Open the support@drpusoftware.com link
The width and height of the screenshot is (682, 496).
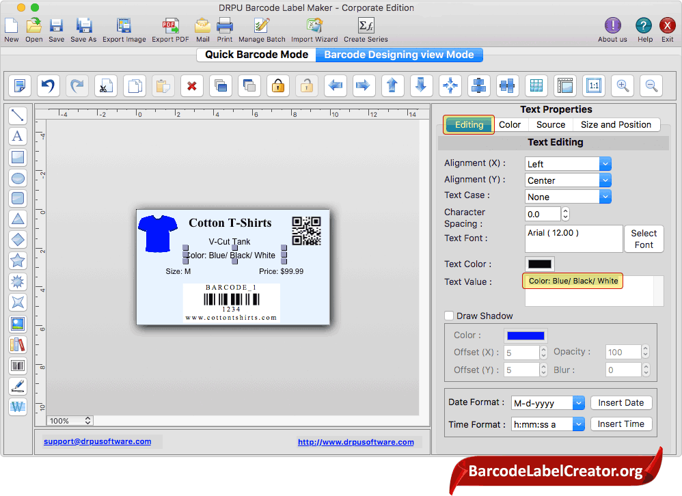click(98, 441)
